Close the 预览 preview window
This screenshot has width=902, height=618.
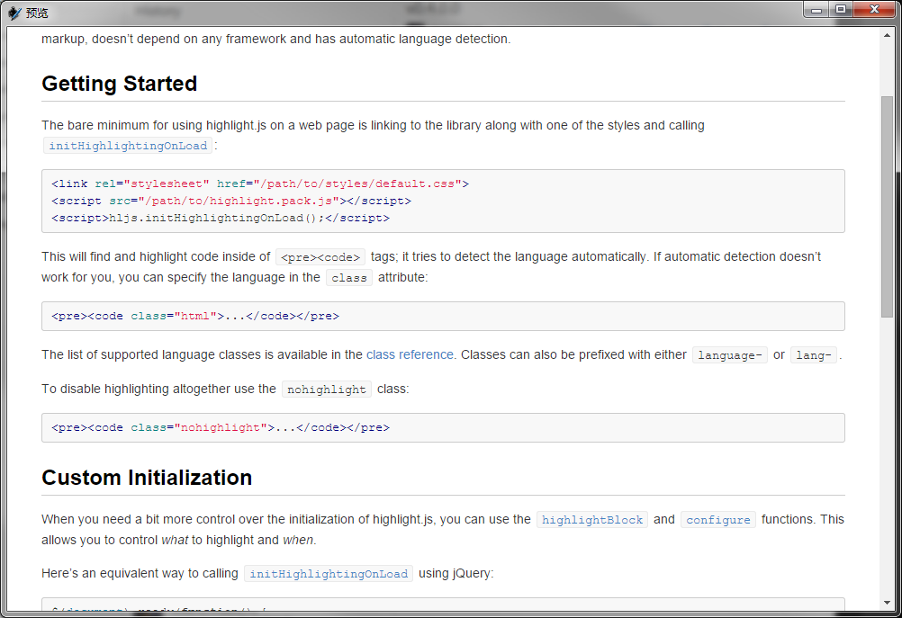click(x=874, y=10)
